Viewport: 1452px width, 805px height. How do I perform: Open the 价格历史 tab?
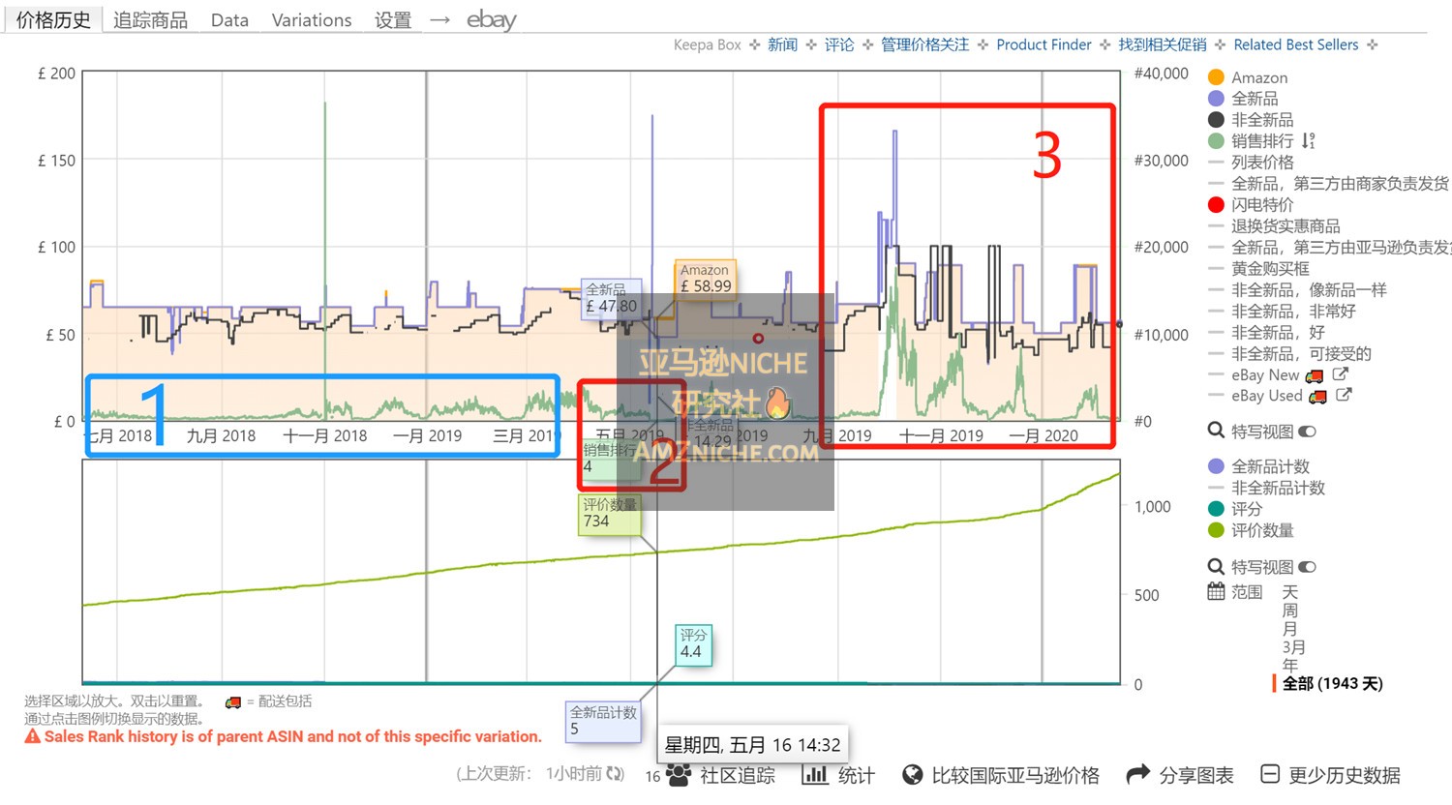53,19
